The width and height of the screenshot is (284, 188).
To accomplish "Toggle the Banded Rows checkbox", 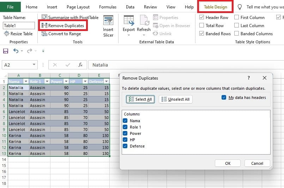I will (201, 33).
